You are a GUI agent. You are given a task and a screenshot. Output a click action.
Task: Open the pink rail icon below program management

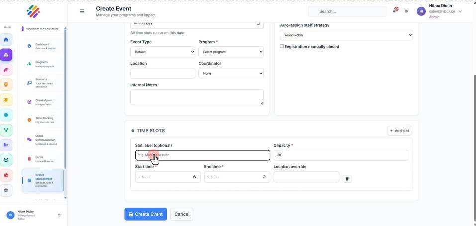point(6,70)
